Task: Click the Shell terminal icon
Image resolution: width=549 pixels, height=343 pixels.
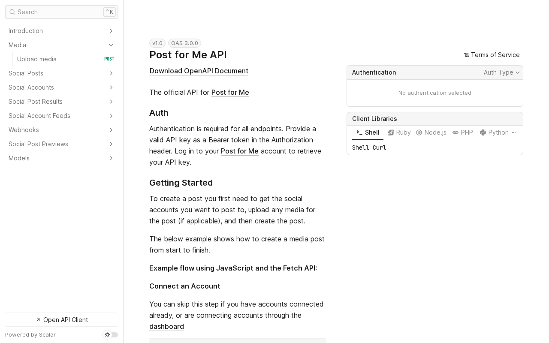Action: click(x=359, y=132)
